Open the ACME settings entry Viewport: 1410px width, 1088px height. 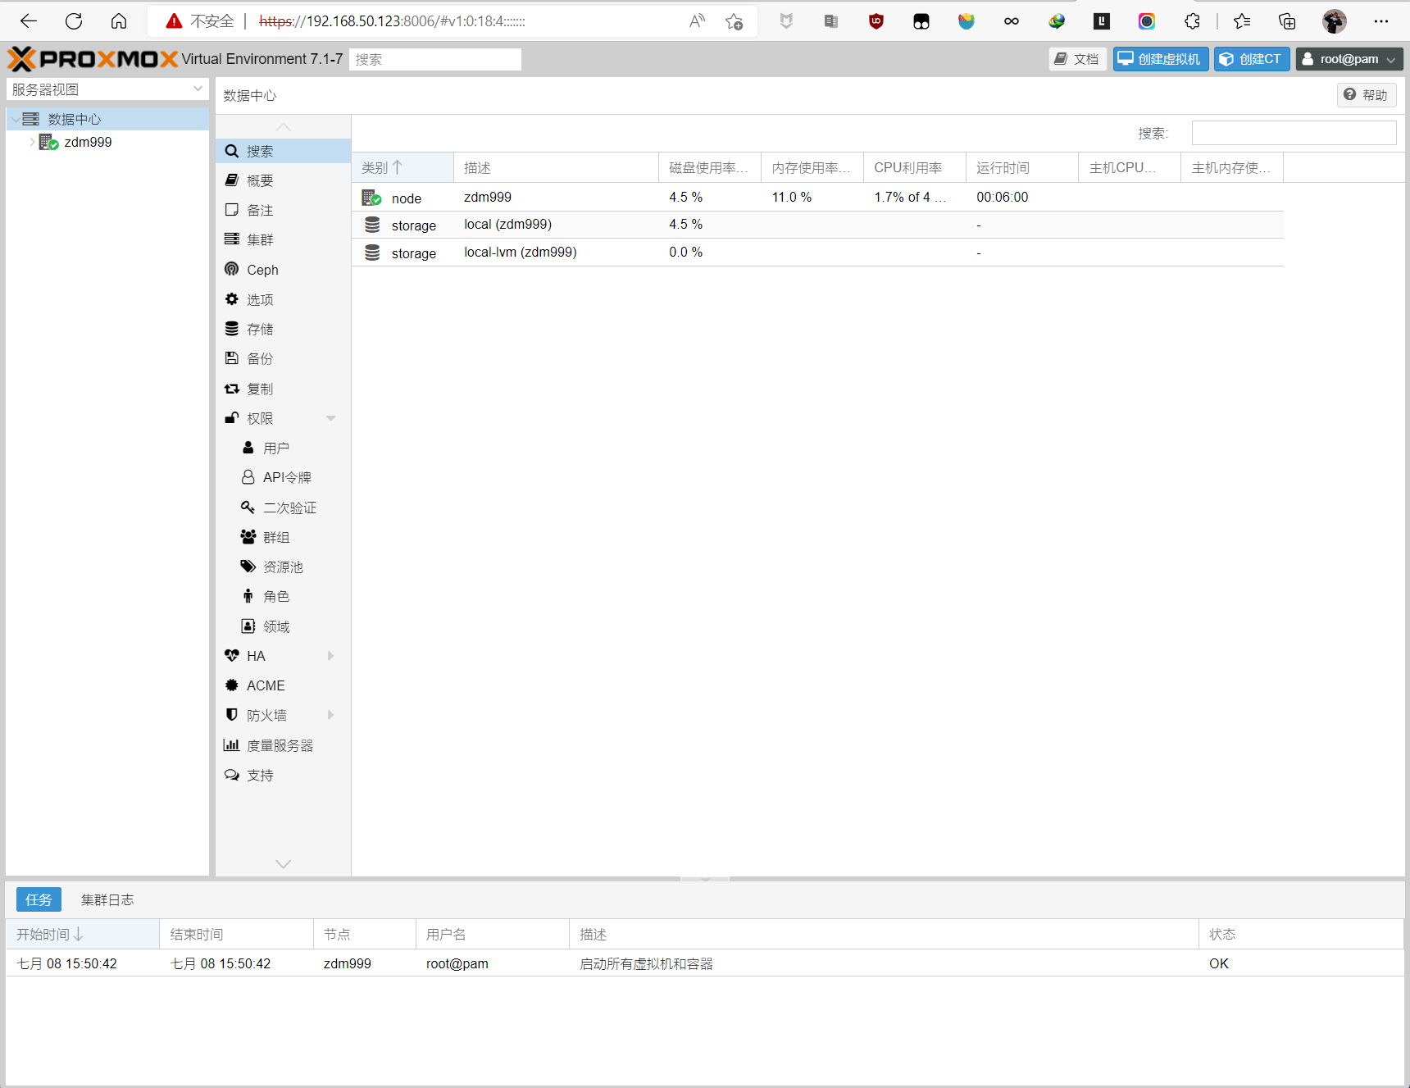click(x=266, y=685)
